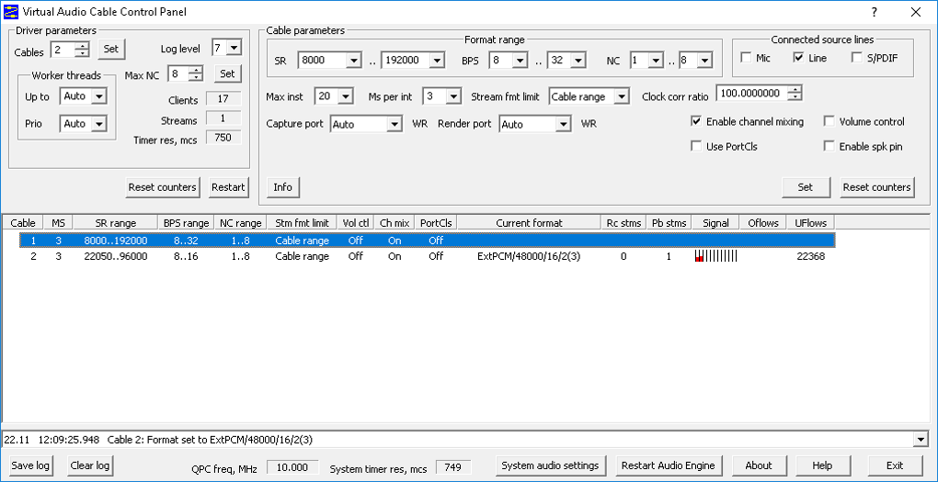938x482 pixels.
Task: Click Set button next to Cables
Action: (111, 50)
